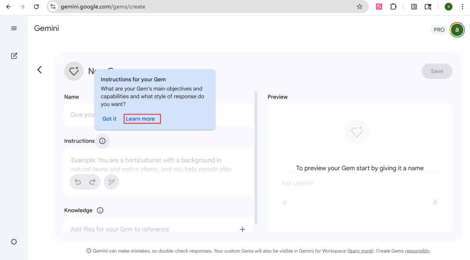This screenshot has width=470, height=260.
Task: Open Chrome three-dot menu
Action: (x=463, y=7)
